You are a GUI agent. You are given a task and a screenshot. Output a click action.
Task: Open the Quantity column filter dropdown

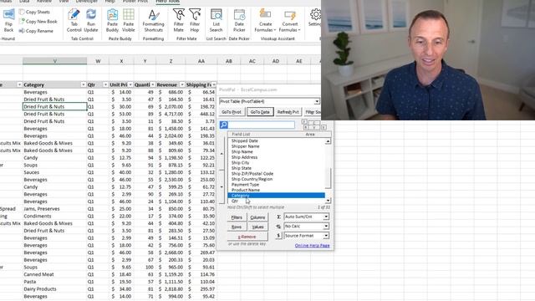point(152,84)
